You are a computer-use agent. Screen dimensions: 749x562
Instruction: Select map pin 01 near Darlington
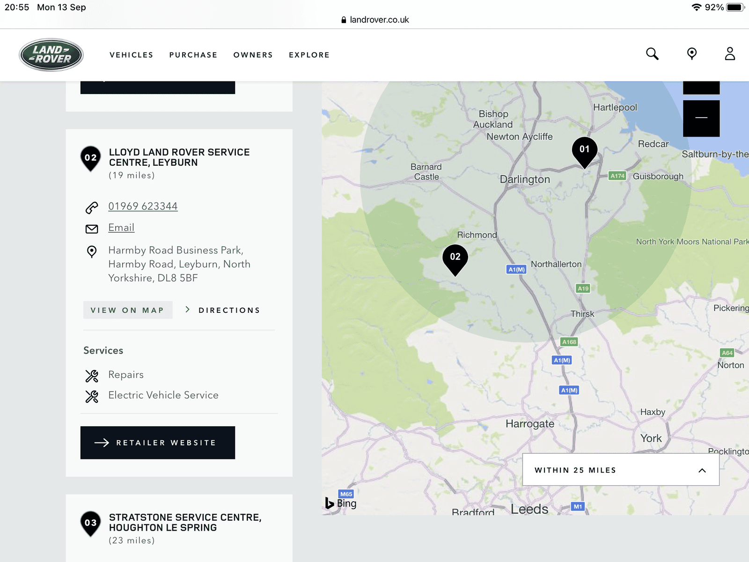pyautogui.click(x=585, y=152)
